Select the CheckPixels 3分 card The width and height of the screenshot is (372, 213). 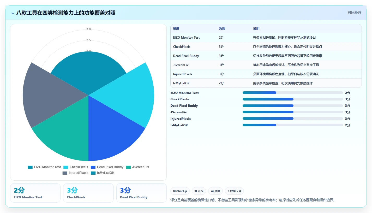[x=88, y=193]
